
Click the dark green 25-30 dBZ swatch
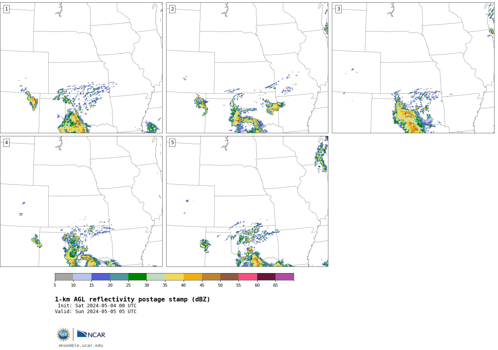coord(137,277)
